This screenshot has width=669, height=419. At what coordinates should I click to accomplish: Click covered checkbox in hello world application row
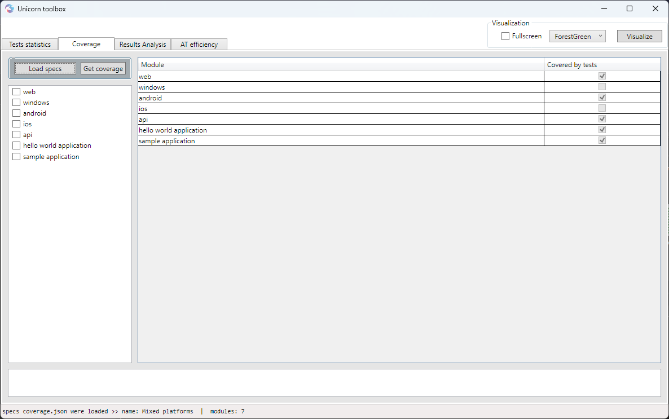click(x=602, y=129)
